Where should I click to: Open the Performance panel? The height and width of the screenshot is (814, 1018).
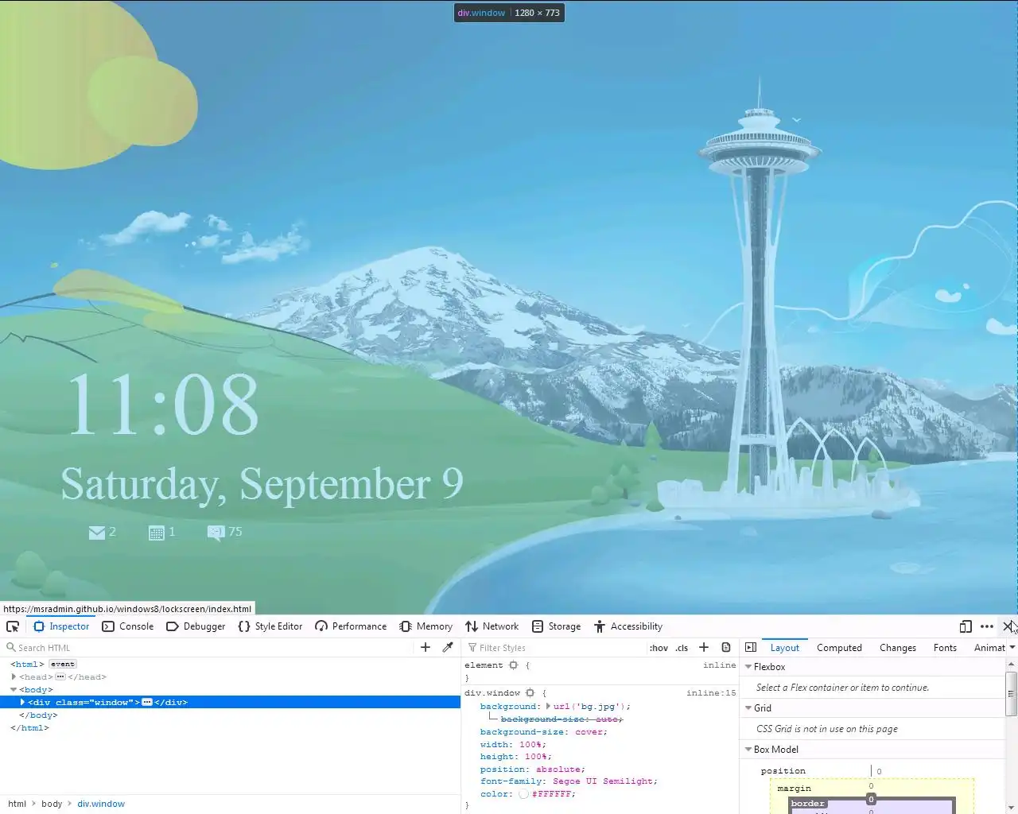coord(351,626)
